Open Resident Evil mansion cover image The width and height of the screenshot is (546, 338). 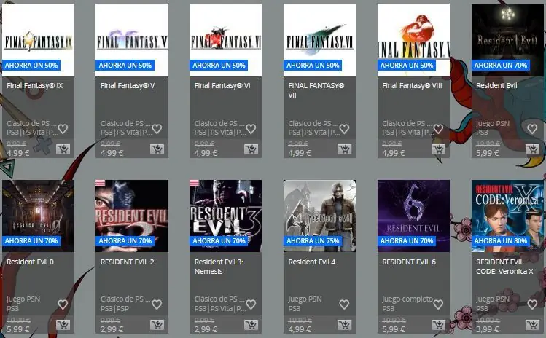point(507,40)
